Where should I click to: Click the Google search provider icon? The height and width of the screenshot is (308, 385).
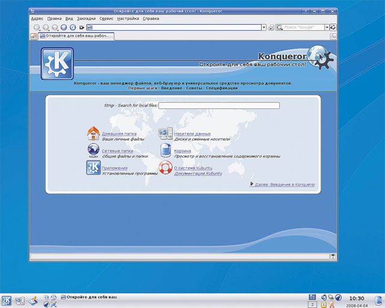[x=279, y=27]
